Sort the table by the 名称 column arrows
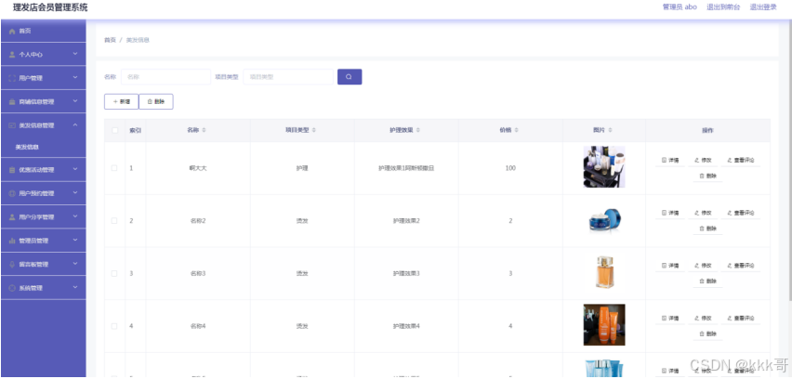Image resolution: width=792 pixels, height=379 pixels. (205, 130)
